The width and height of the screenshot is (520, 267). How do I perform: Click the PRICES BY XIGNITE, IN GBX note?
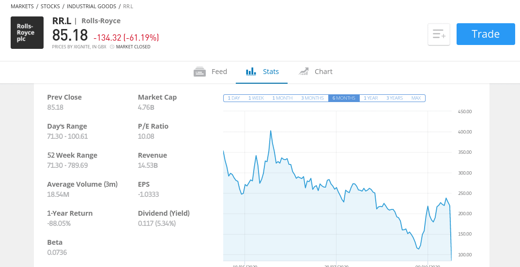pyautogui.click(x=79, y=47)
